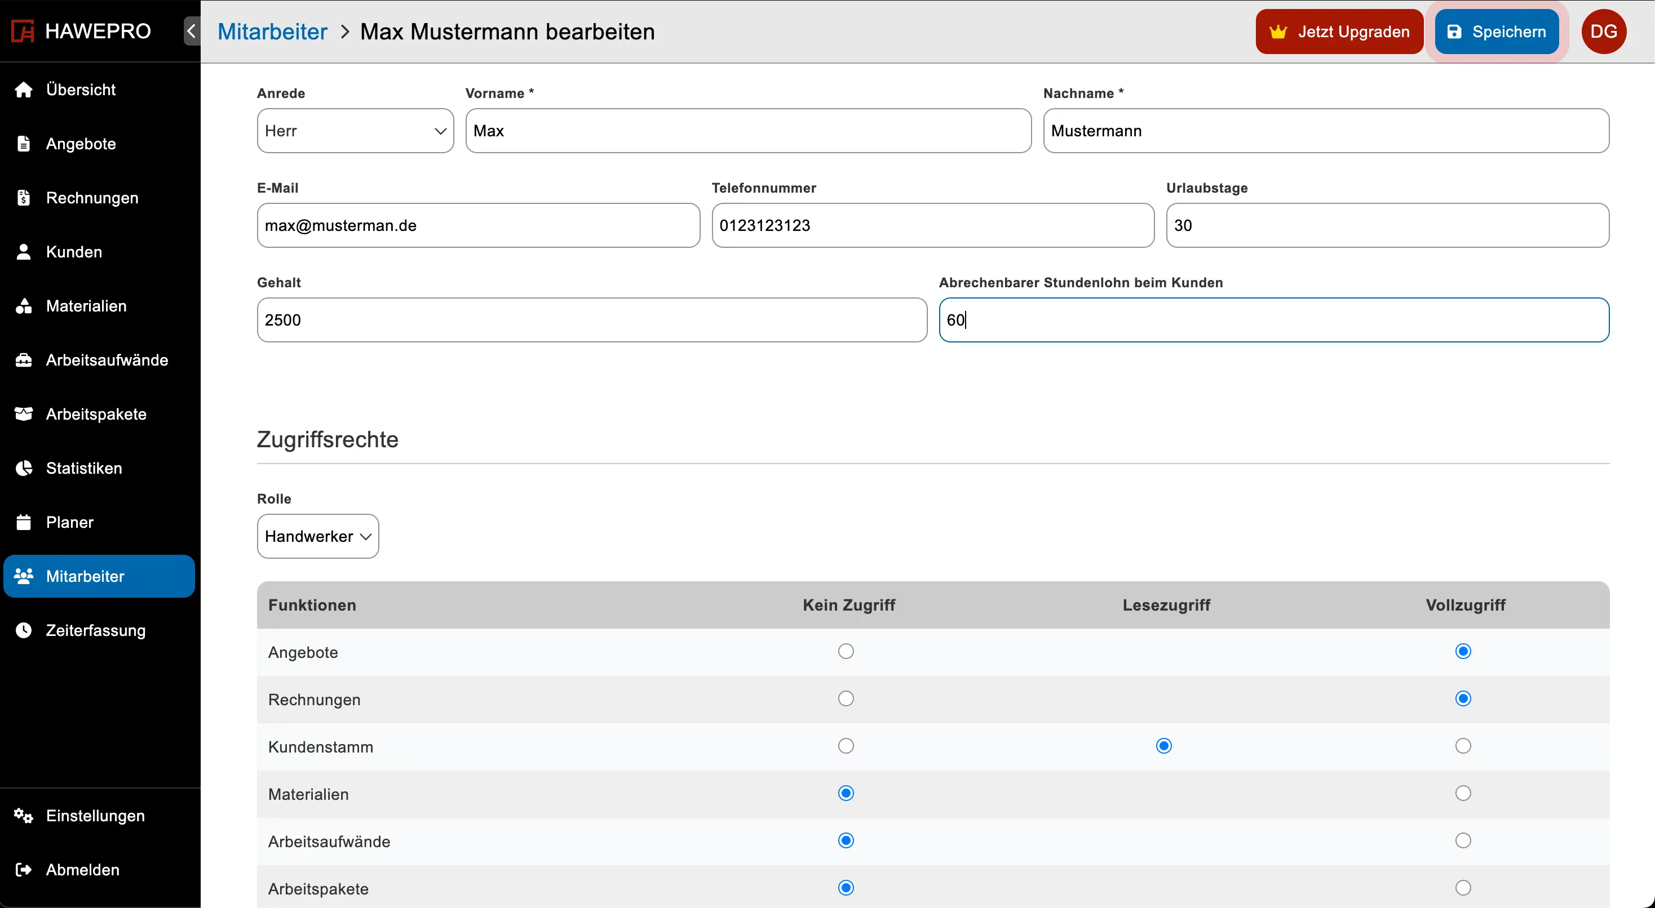
Task: Open Einstellungen in the sidebar
Action: click(x=100, y=816)
